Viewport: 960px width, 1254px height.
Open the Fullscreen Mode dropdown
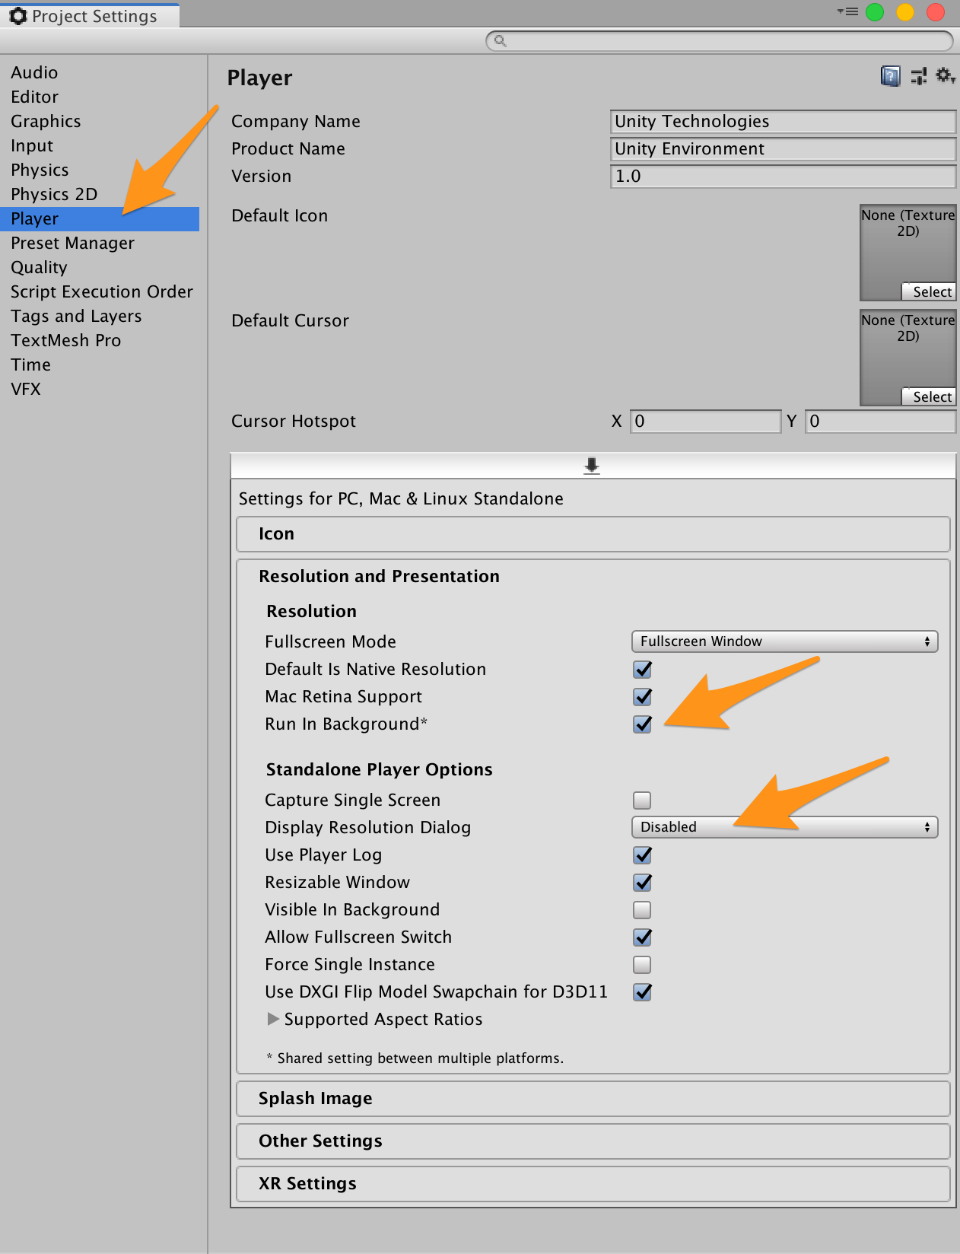(x=784, y=641)
